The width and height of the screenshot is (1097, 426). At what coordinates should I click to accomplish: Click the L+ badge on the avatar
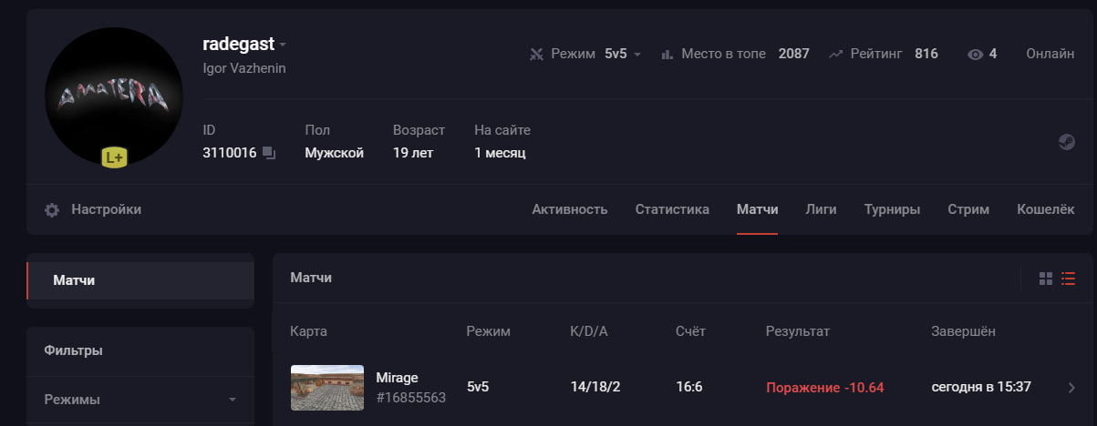tap(114, 157)
